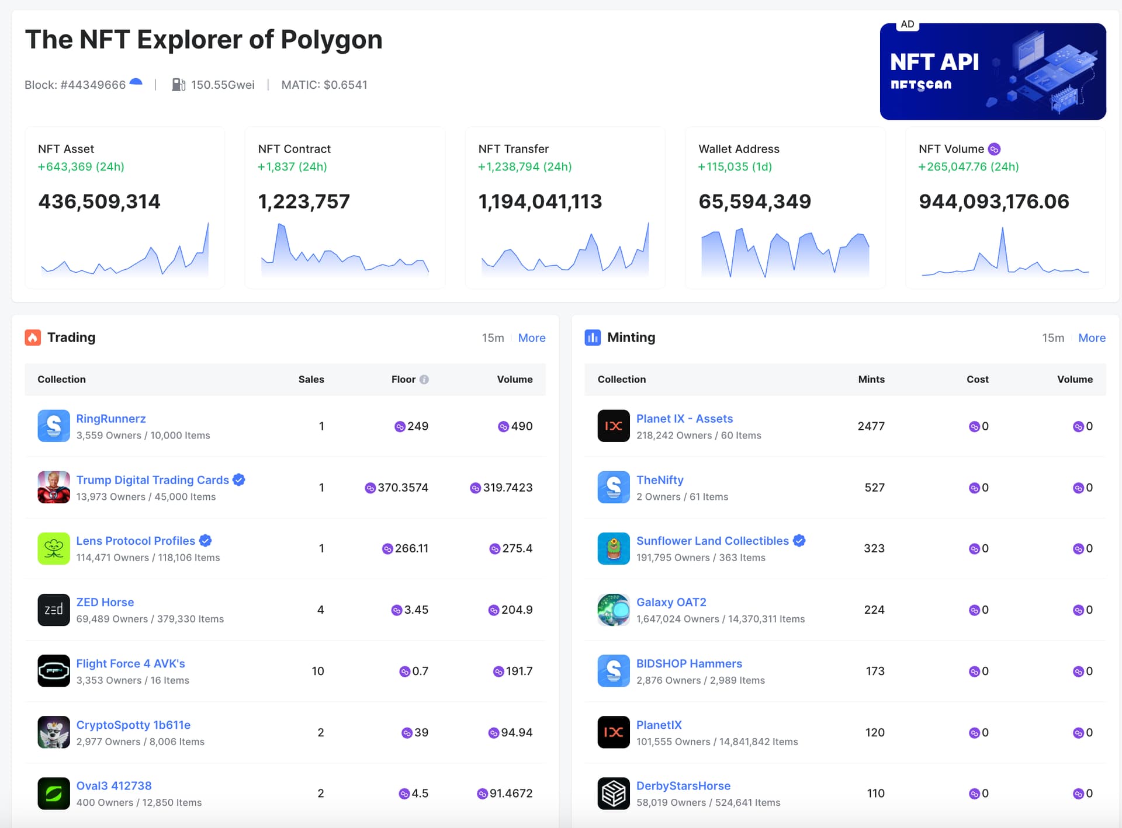
Task: Click the Sunflower Land Collectibles logo
Action: 613,548
